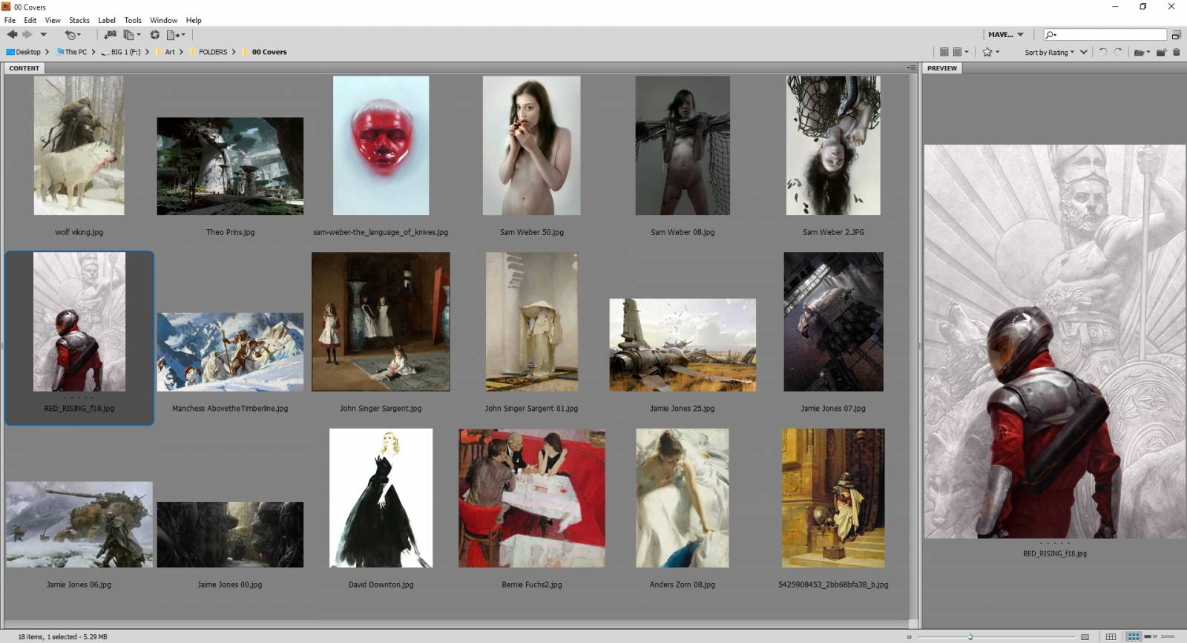This screenshot has height=643, width=1187.
Task: Open the Content panel flyout menu
Action: [911, 68]
